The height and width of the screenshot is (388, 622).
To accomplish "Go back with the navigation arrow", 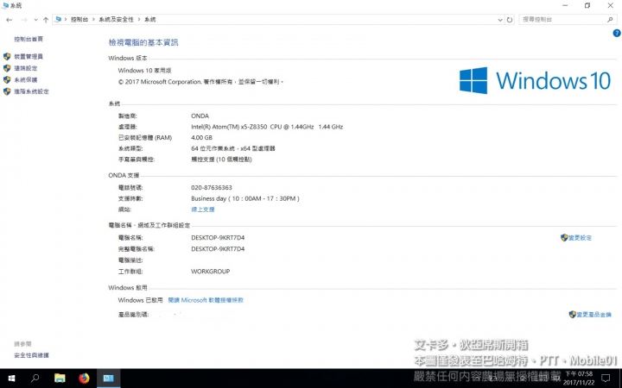I will 10,19.
